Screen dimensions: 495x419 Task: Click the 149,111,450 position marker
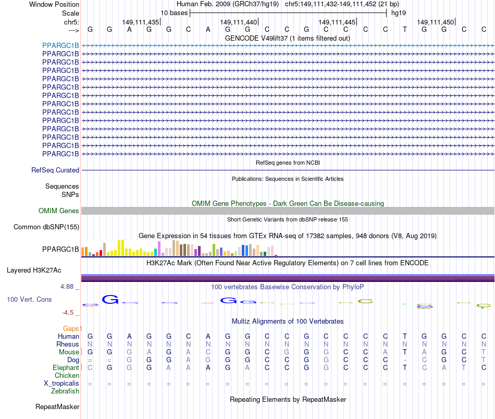click(436, 22)
